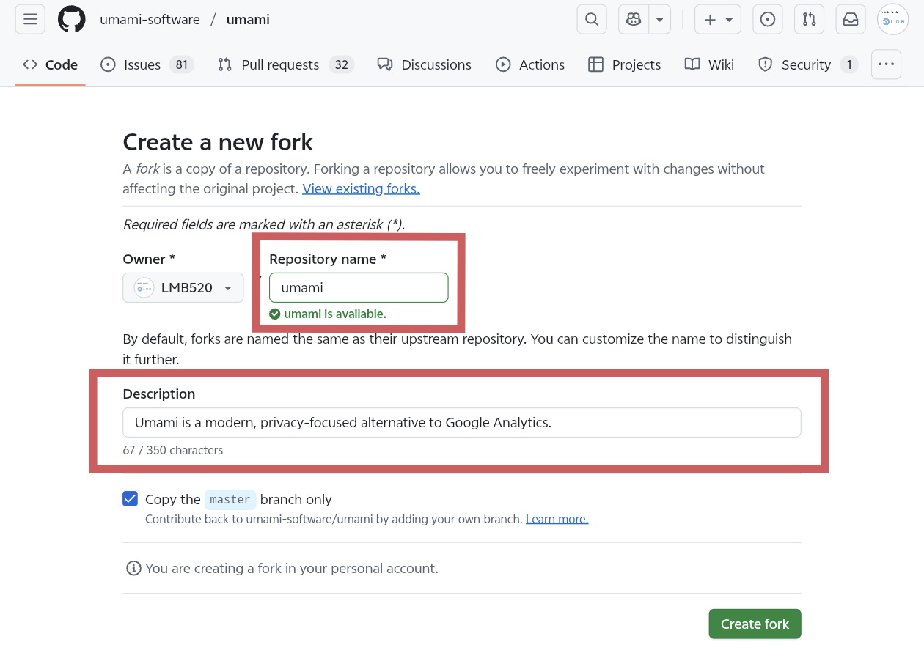Click the Repository name input field

359,288
